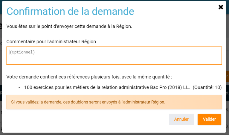The height and width of the screenshot is (135, 229).
Task: Click the truncated 'LI…' end of the reference
Action: (186, 87)
